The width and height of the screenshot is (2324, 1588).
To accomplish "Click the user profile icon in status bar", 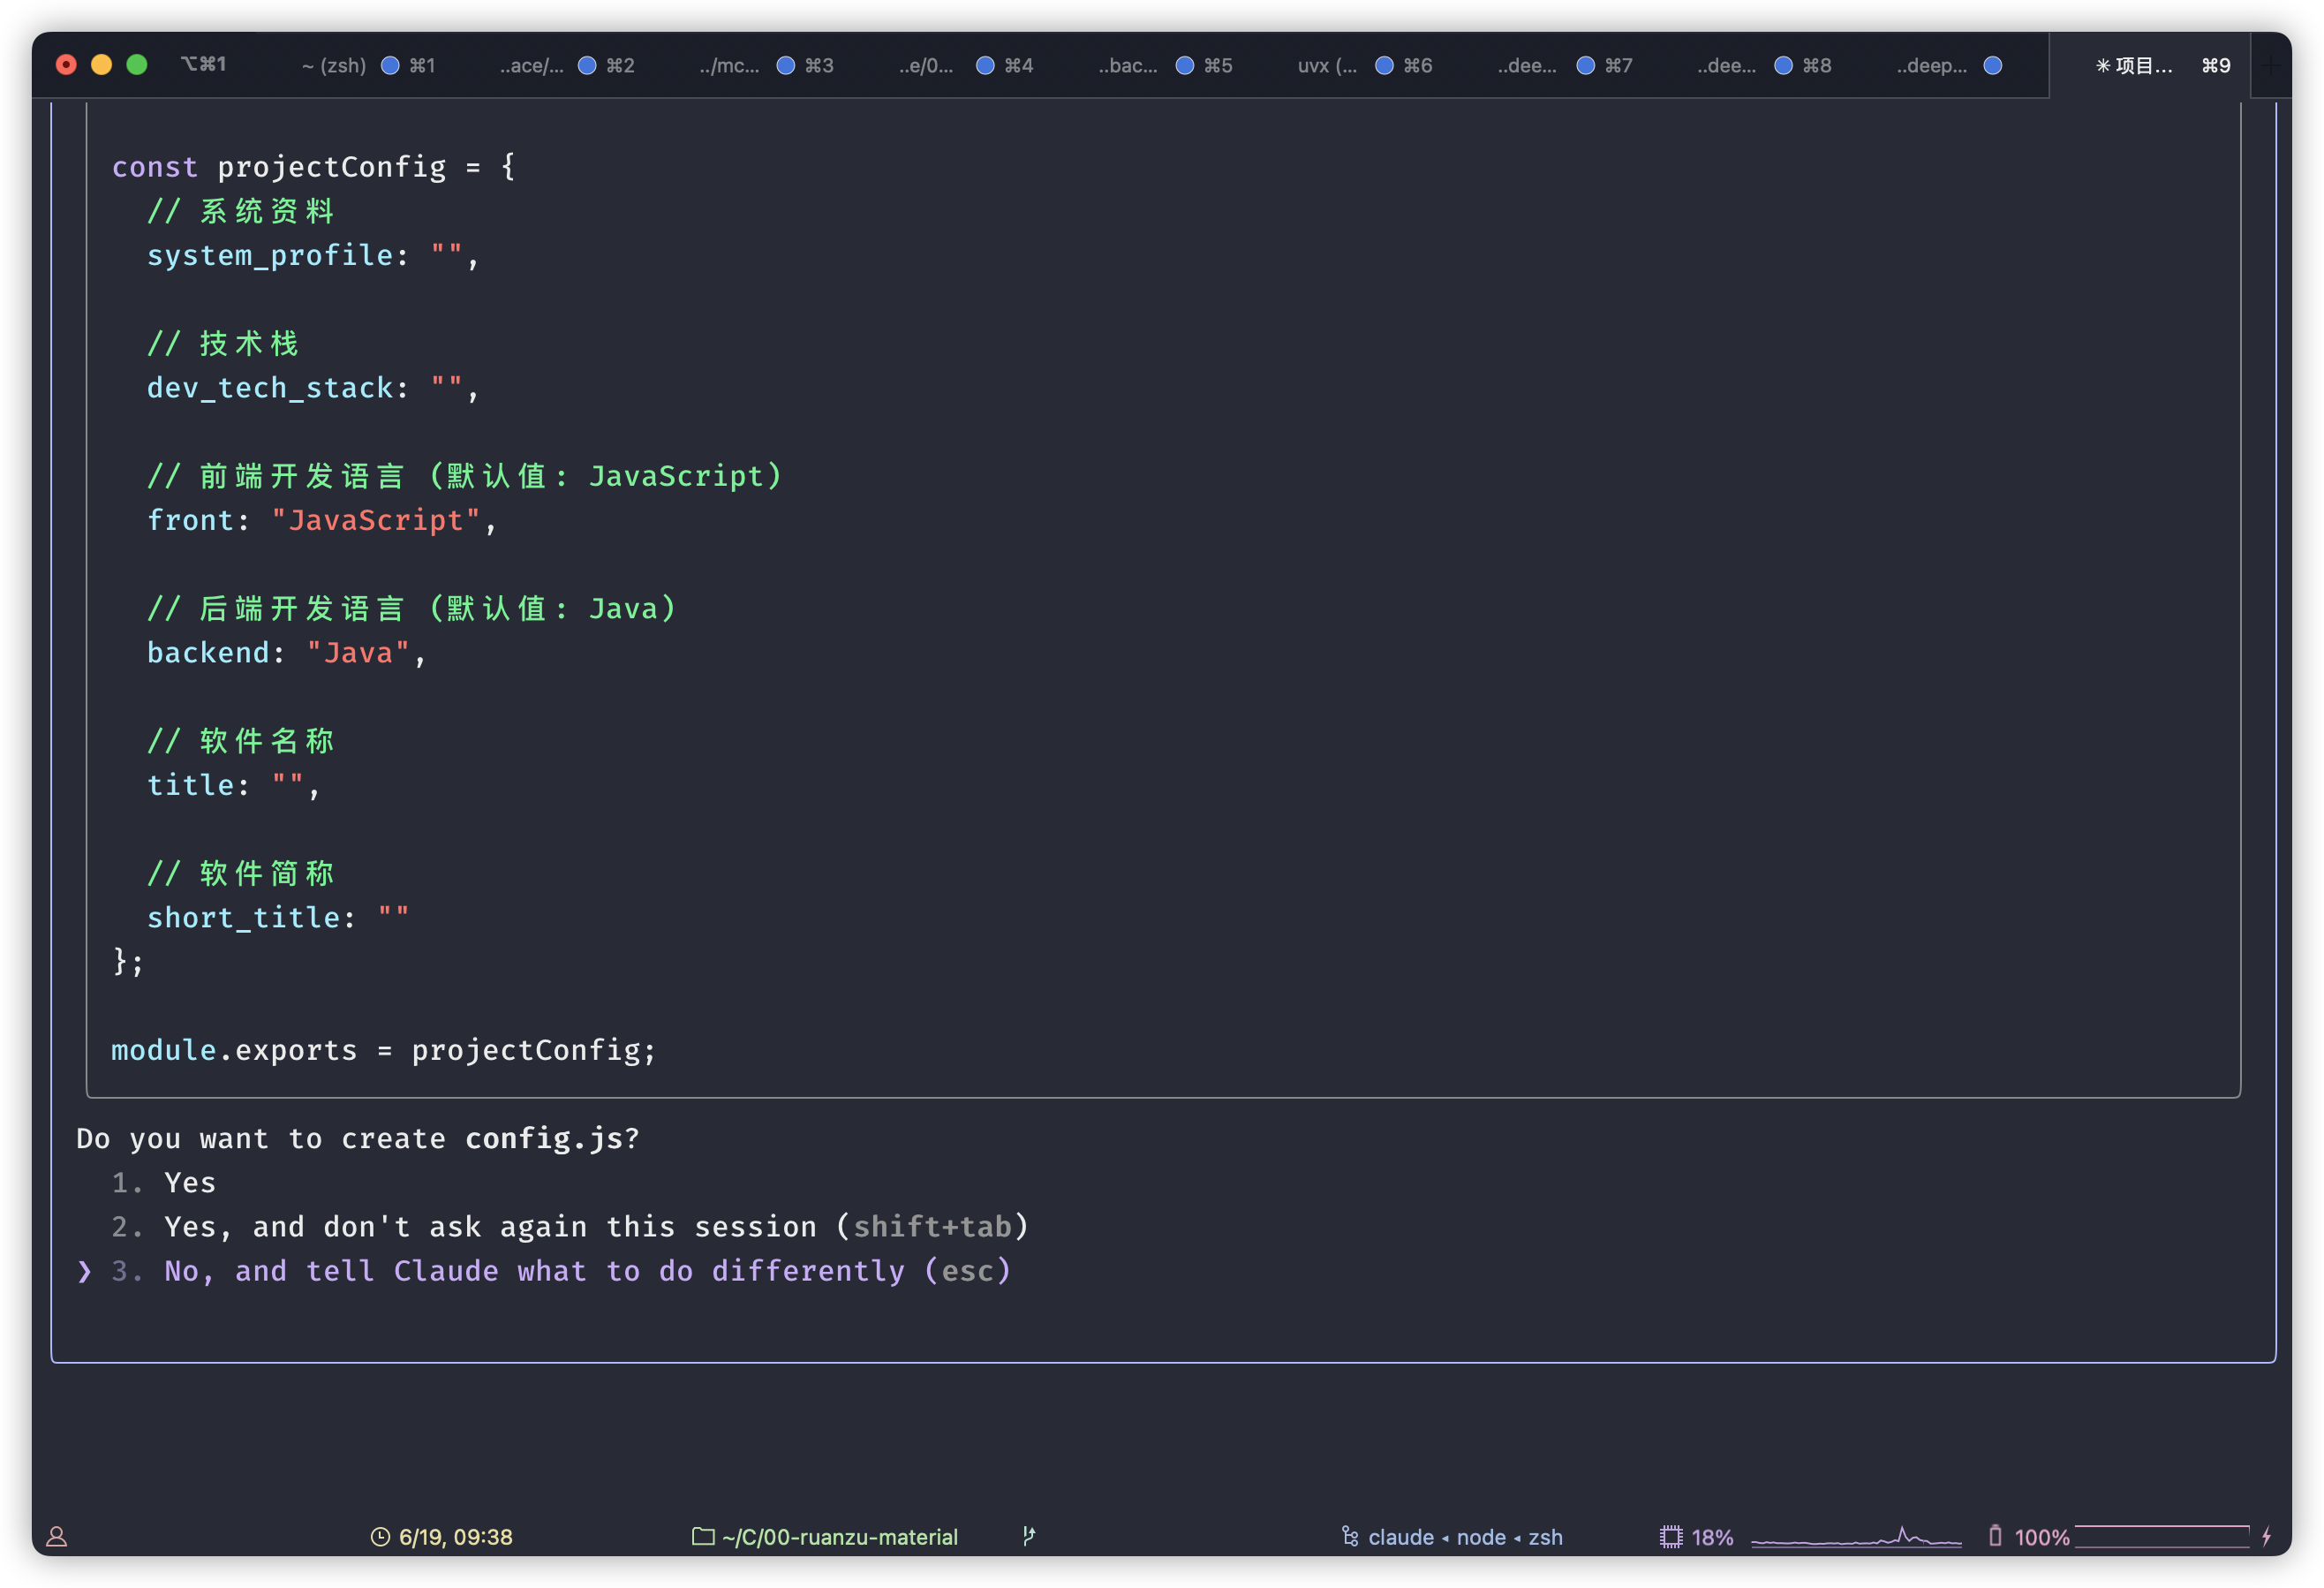I will 57,1537.
